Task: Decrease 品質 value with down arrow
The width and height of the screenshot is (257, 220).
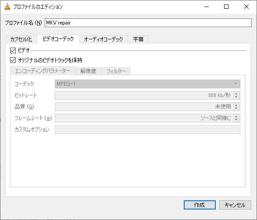Action: pos(236,108)
